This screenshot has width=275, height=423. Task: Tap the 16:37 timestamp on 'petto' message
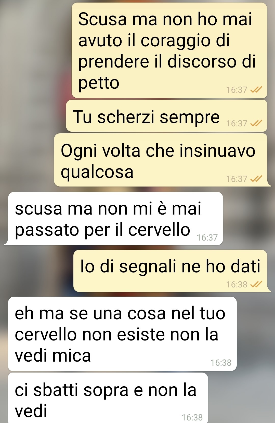point(237,90)
